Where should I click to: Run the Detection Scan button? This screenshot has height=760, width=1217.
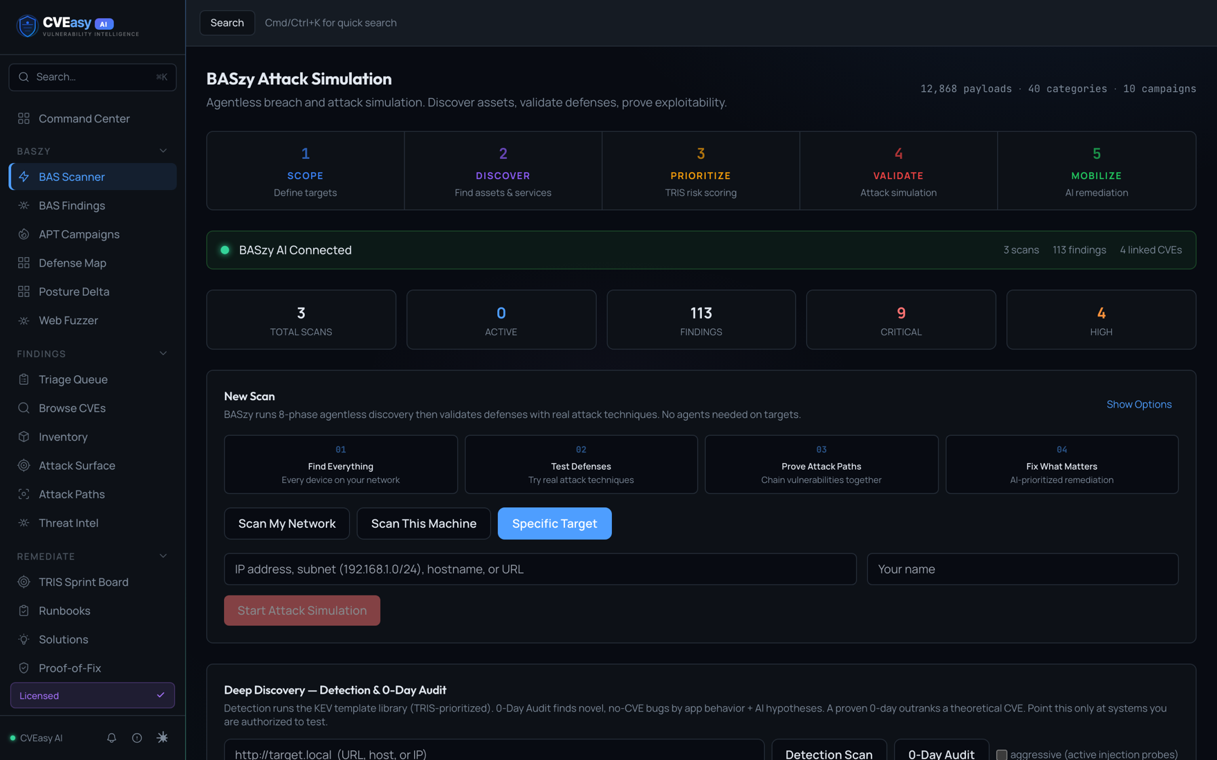(829, 750)
